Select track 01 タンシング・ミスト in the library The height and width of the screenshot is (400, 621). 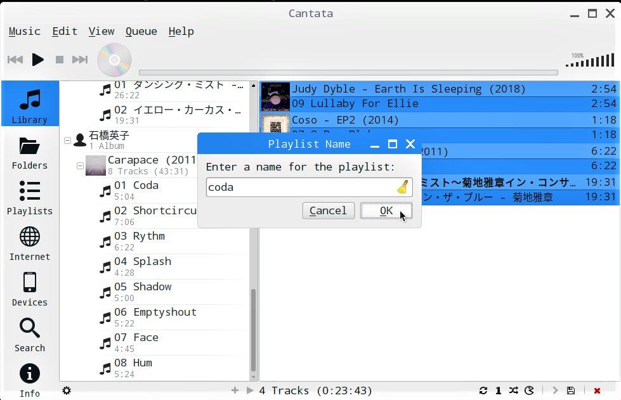tap(173, 90)
